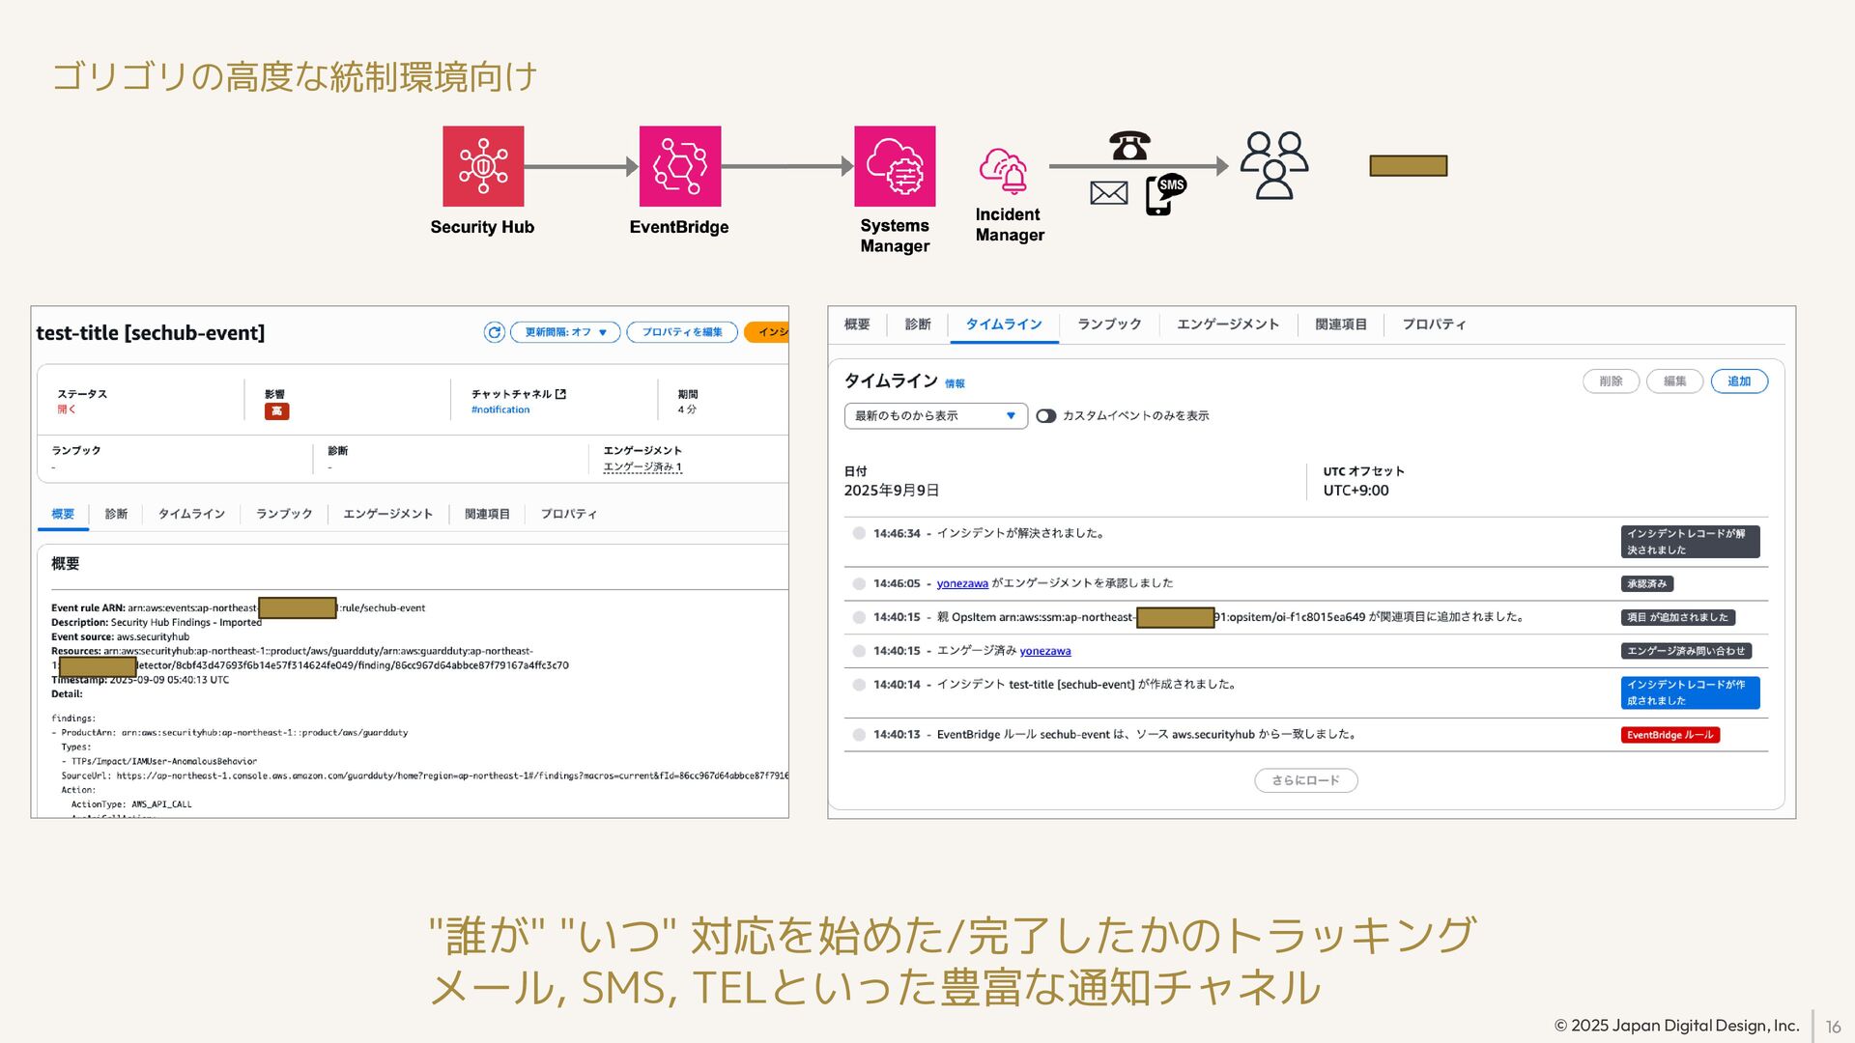This screenshot has height=1043, width=1855.
Task: Click the blue インシデントレコードが作成されました tag
Action: point(1690,692)
